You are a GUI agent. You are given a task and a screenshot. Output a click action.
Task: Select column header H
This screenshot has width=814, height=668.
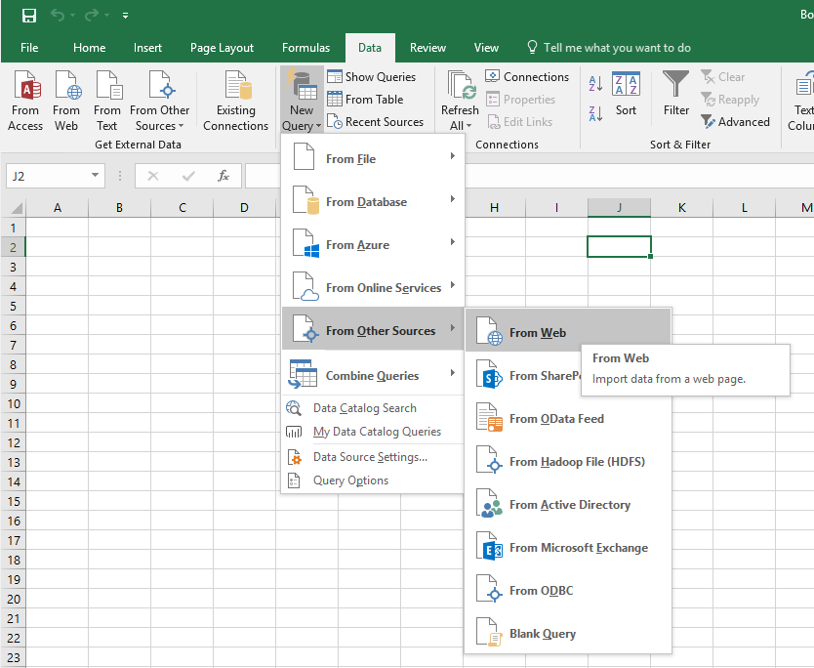click(494, 208)
